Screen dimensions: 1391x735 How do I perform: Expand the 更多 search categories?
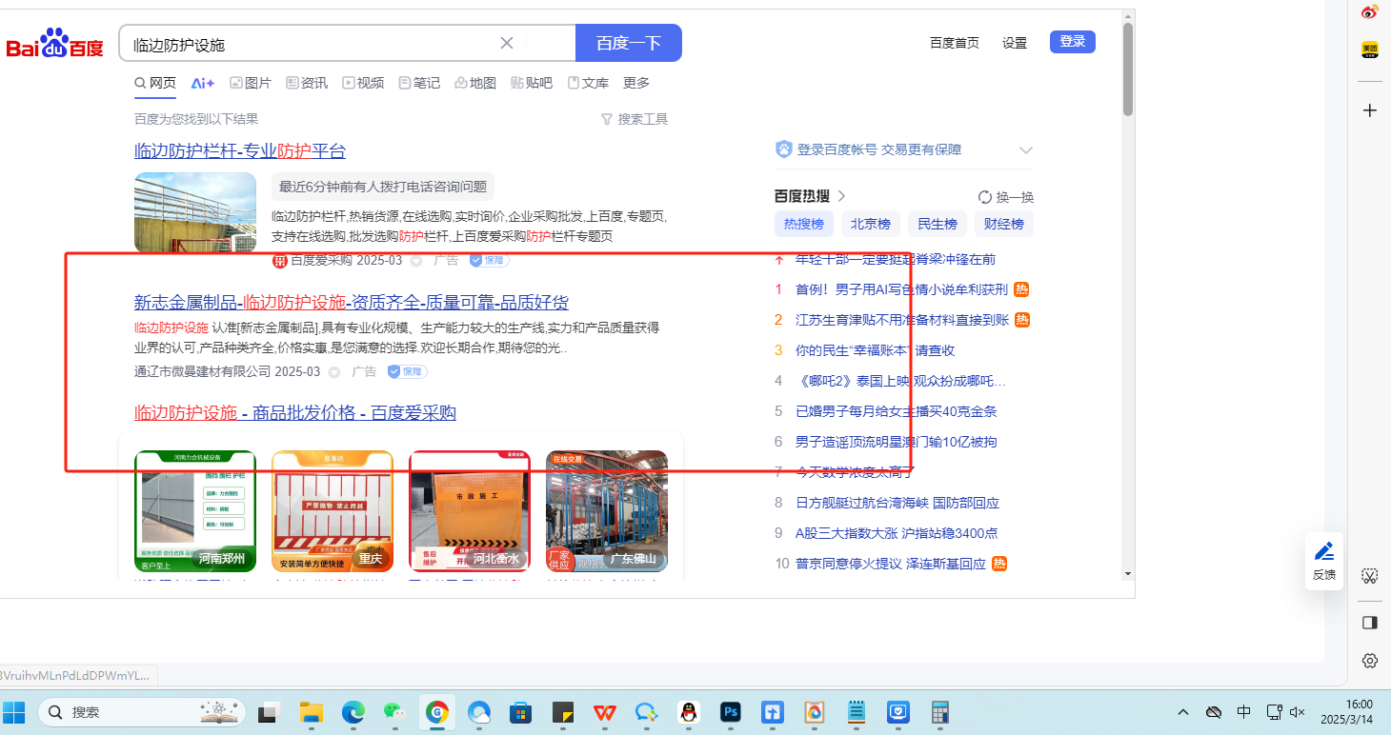tap(636, 83)
